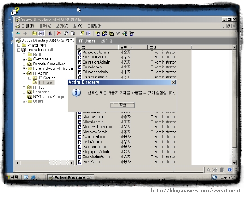This screenshot has height=200, width=244.
Task: Select the AcapulcoAdmin user row
Action: point(134,52)
